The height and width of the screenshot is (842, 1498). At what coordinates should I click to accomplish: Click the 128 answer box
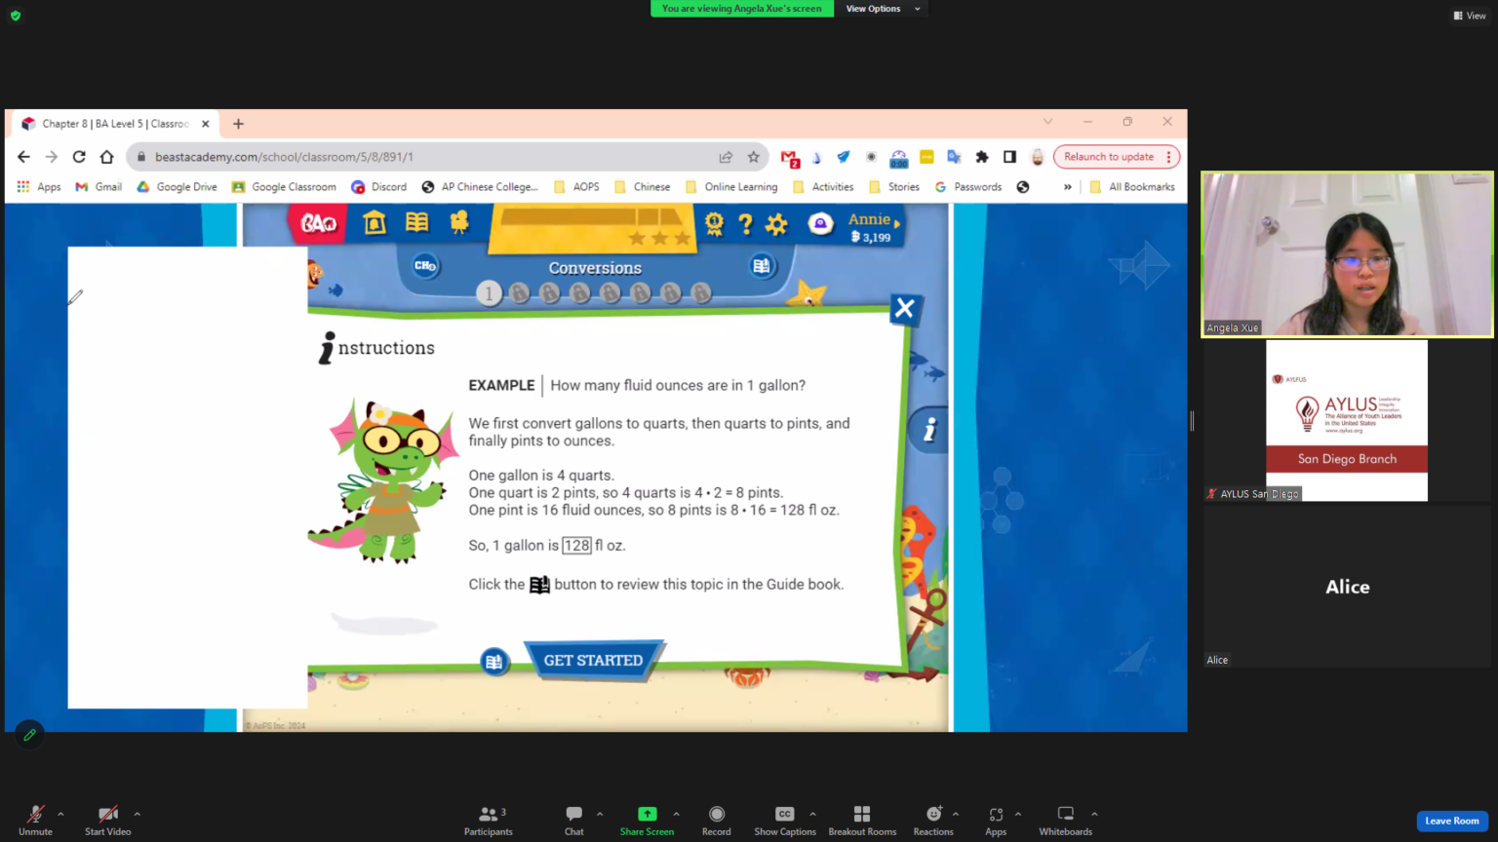coord(577,546)
